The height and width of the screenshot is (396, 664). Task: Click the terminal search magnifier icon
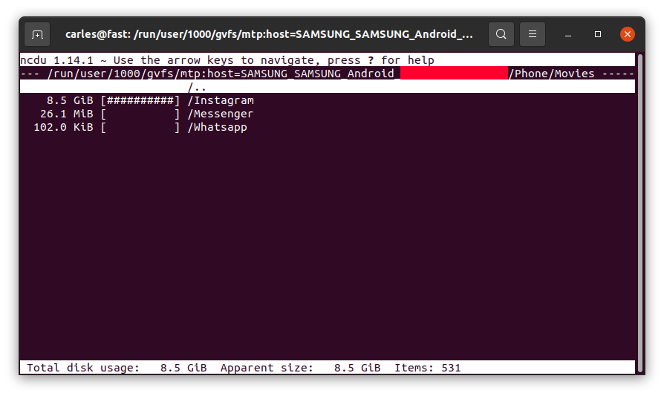tap(501, 34)
